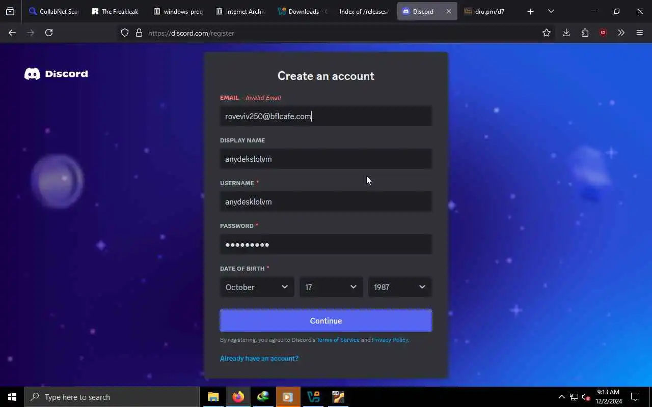Click the Discord logo
This screenshot has height=407, width=652.
pos(56,74)
